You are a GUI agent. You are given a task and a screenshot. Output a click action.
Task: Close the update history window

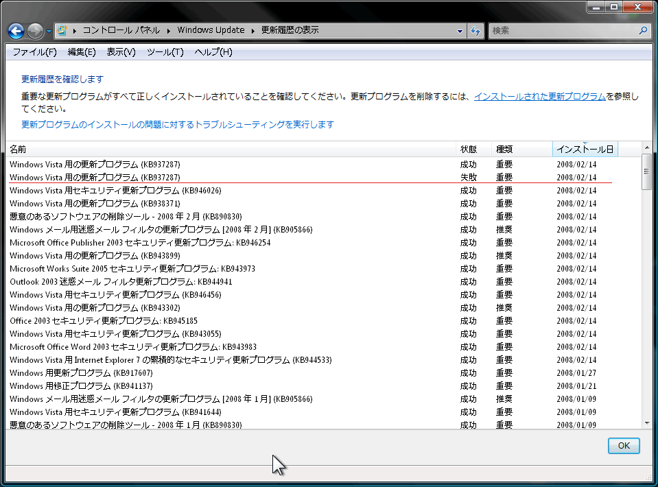point(638,7)
